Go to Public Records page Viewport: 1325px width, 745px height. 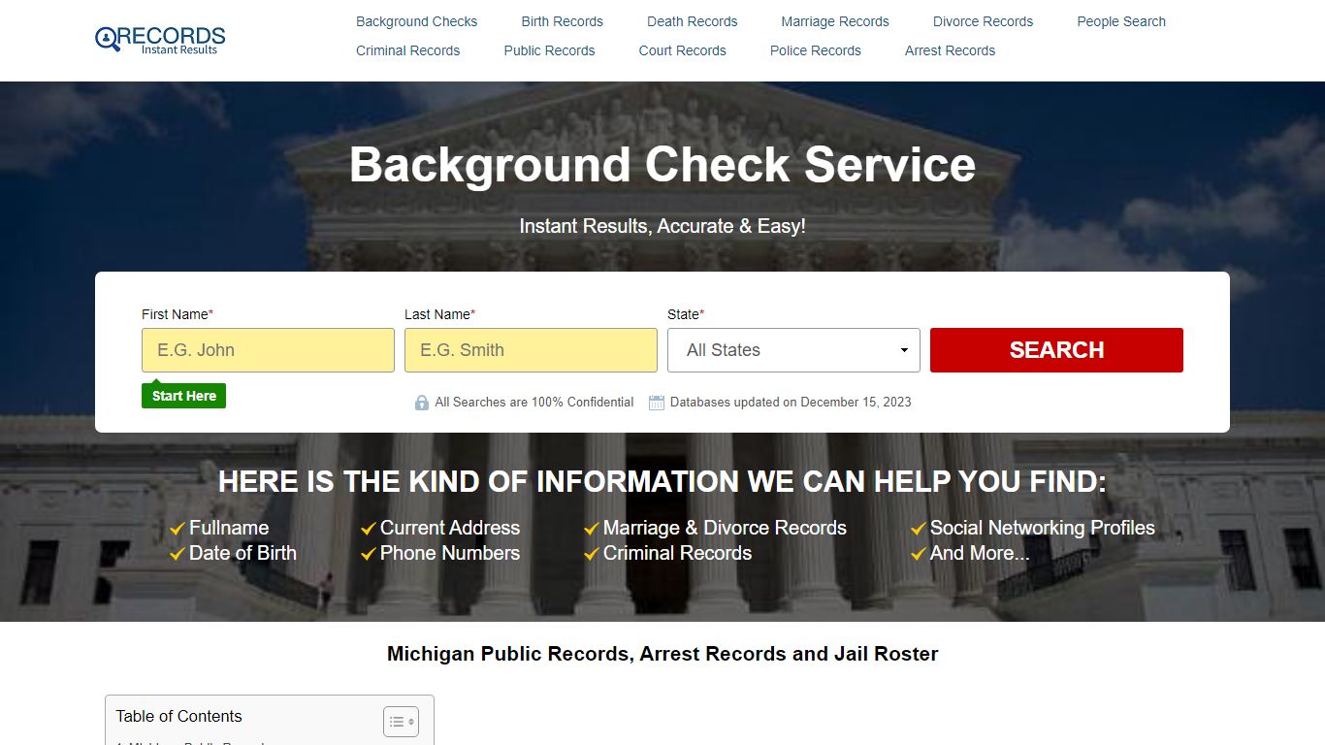pyautogui.click(x=549, y=50)
